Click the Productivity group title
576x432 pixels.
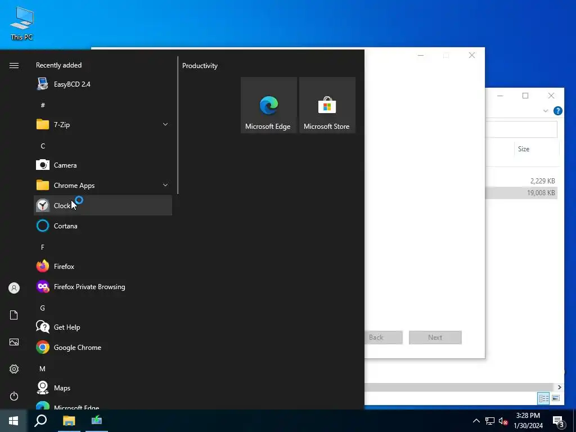click(x=200, y=66)
